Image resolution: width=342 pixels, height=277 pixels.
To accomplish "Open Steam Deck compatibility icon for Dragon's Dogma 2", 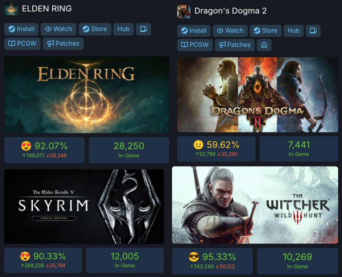I will coord(313,31).
